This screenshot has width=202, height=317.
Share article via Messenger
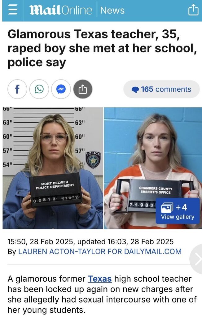pos(61,89)
